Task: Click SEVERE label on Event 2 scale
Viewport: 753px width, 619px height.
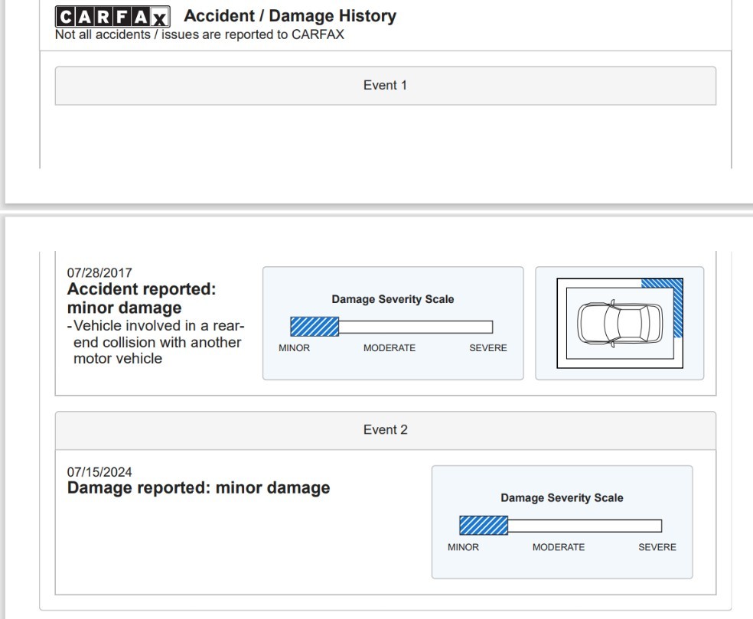Action: click(657, 547)
